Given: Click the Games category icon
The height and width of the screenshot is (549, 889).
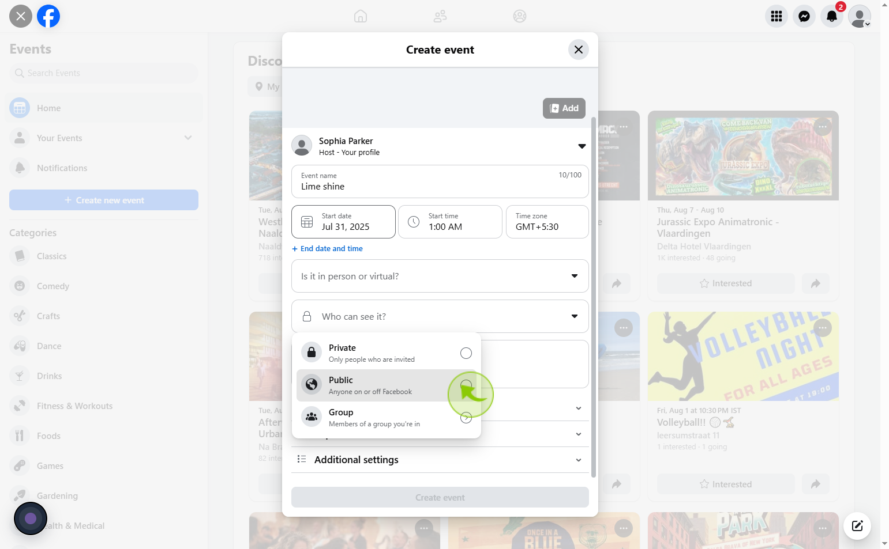Looking at the screenshot, I should tap(20, 465).
